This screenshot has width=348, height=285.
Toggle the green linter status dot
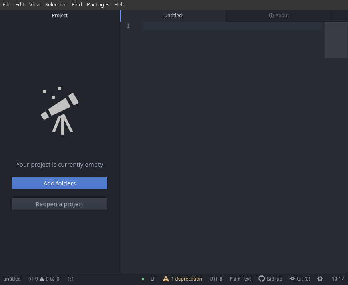(143, 279)
